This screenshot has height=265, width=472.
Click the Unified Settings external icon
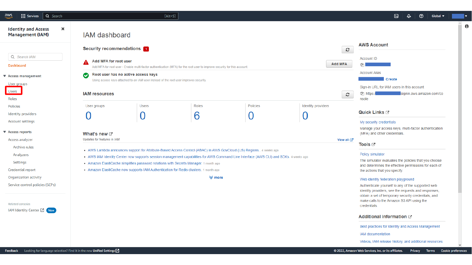tap(117, 251)
